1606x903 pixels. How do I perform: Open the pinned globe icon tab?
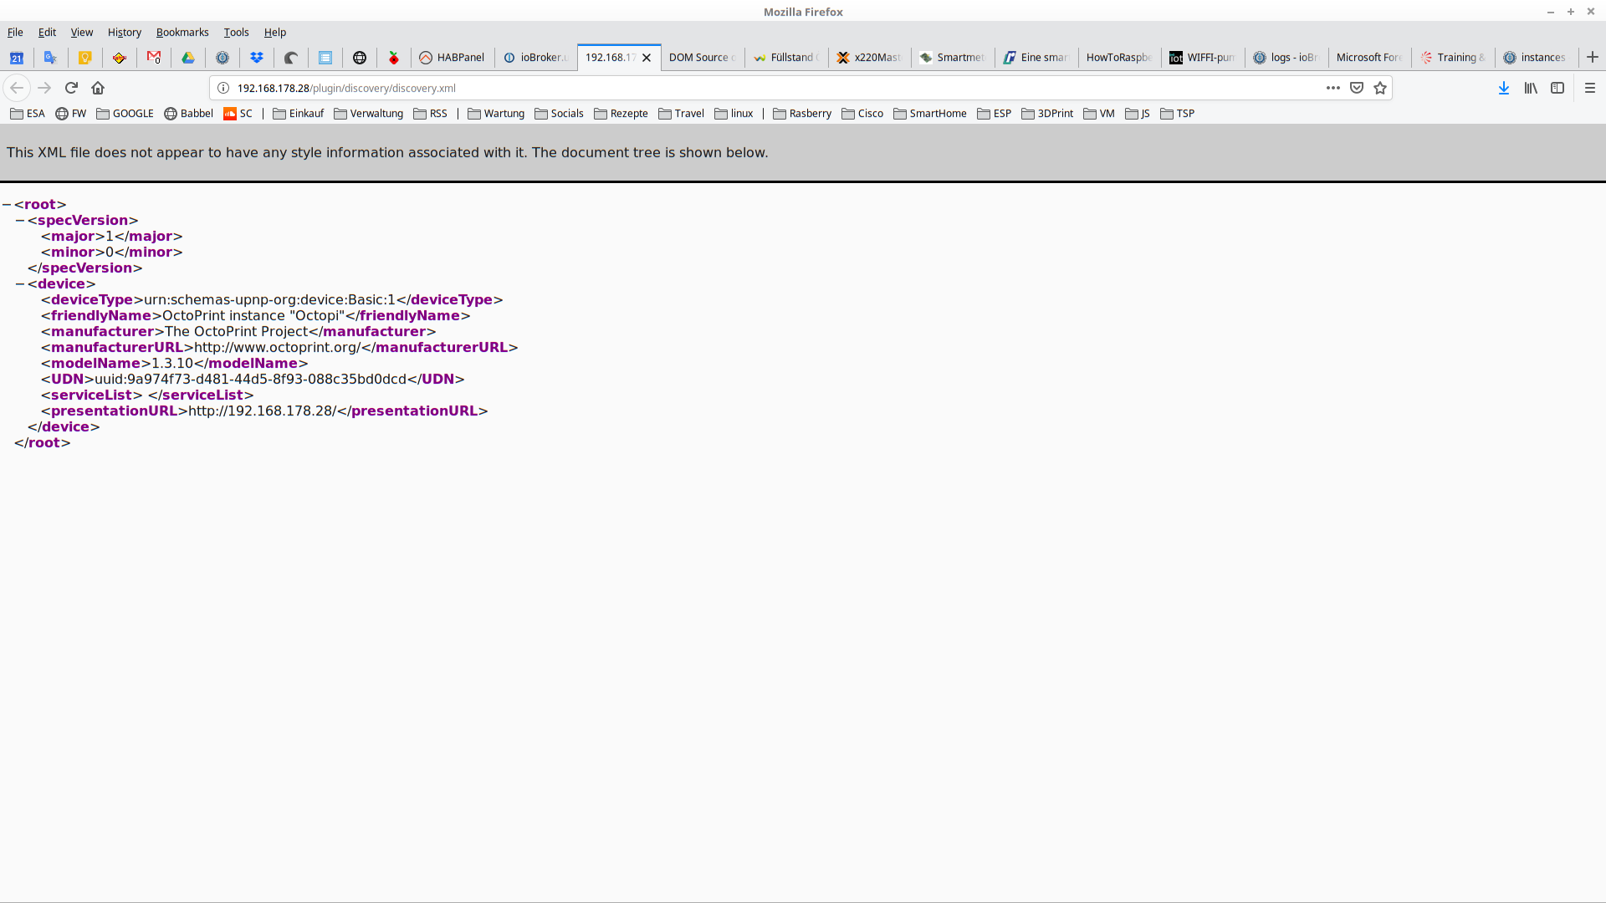[360, 58]
